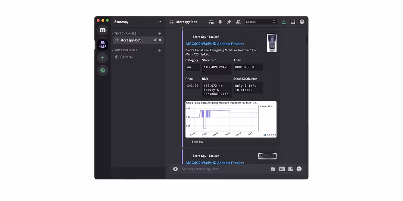Open storespy-bot channel settings gear

click(160, 40)
